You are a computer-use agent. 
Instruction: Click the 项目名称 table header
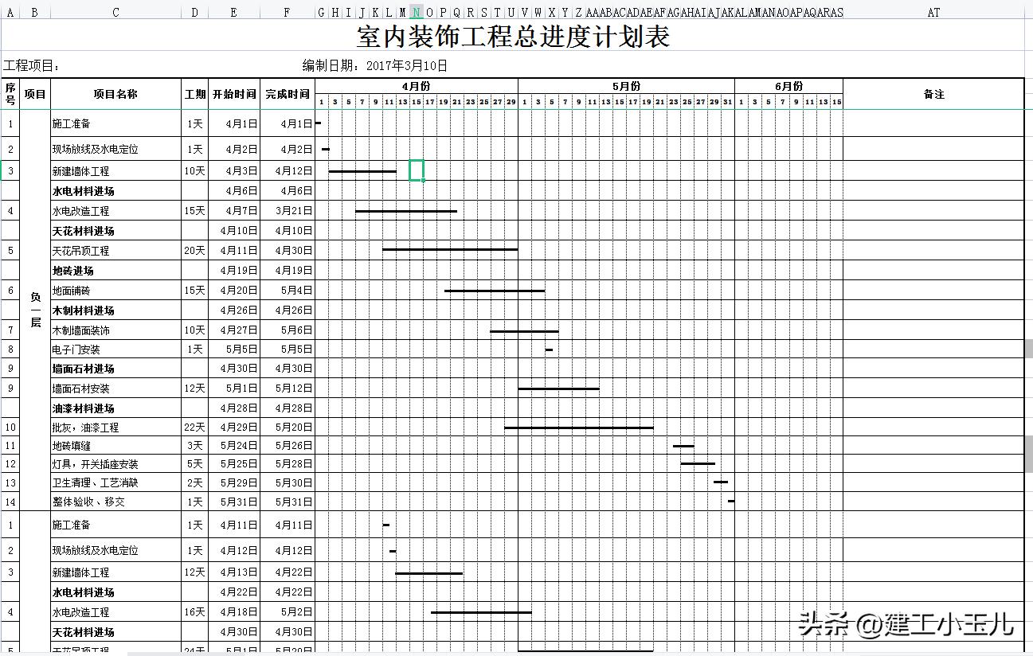coord(115,94)
